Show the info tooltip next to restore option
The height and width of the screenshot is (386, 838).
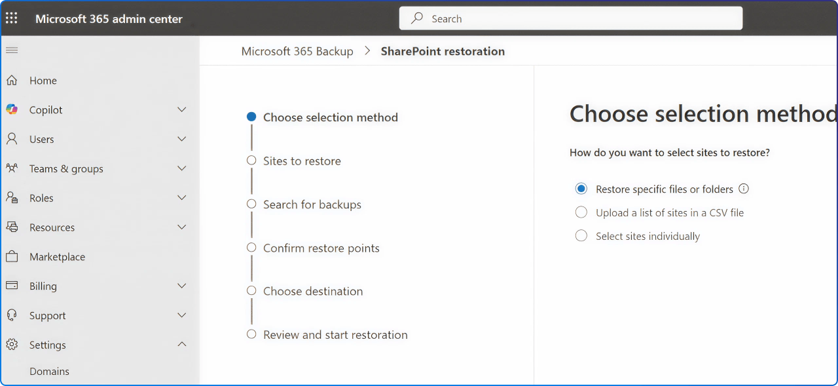point(744,189)
